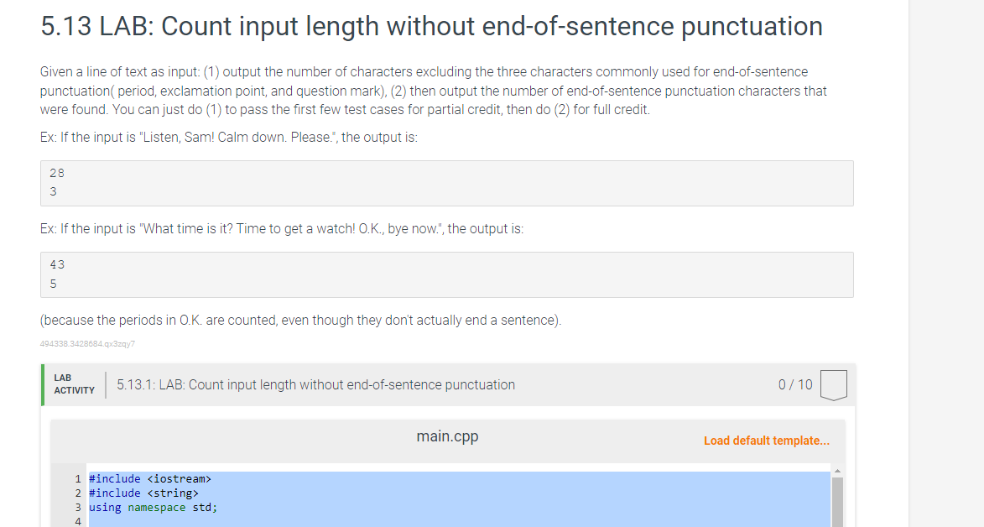The height and width of the screenshot is (527, 984).
Task: Click the highlighted code selection in the editor
Action: pyautogui.click(x=336, y=493)
